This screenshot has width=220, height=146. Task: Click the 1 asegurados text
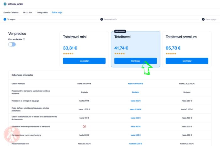coord(42,13)
